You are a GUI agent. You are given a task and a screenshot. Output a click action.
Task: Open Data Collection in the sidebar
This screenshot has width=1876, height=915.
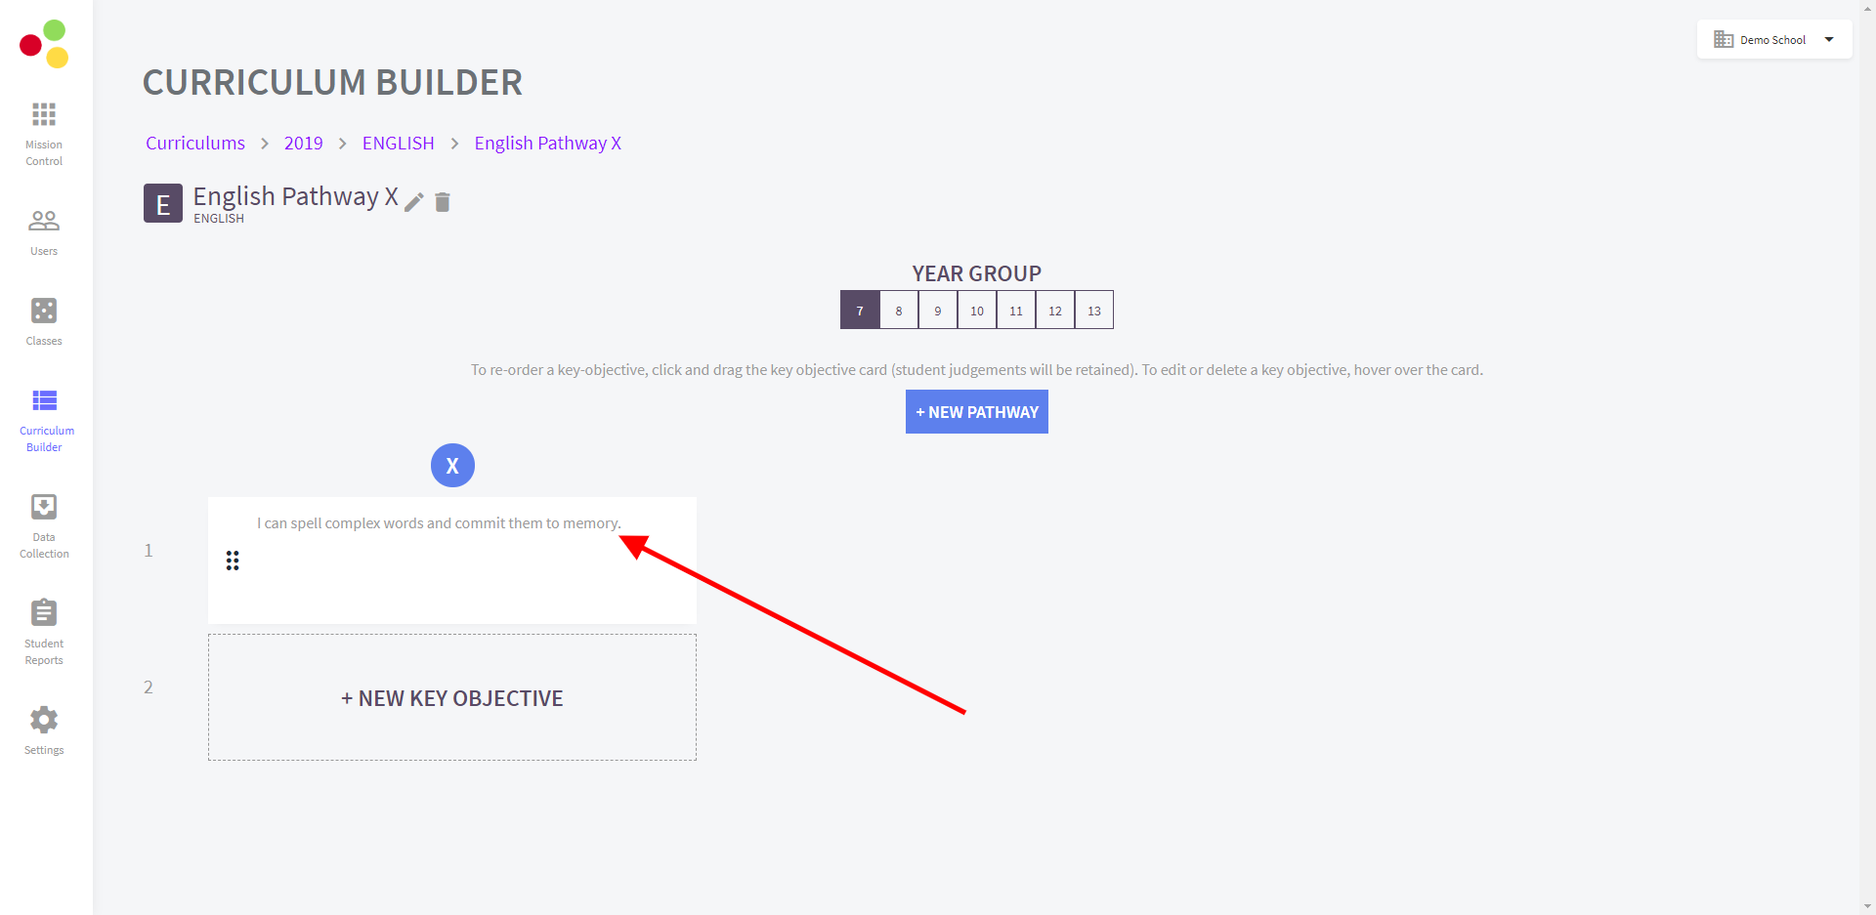coord(44,508)
